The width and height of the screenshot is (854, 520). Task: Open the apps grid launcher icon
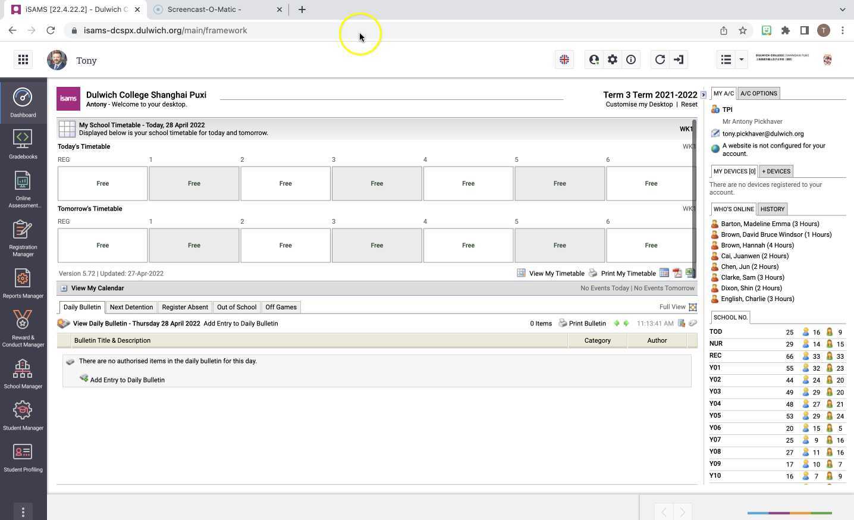23,59
